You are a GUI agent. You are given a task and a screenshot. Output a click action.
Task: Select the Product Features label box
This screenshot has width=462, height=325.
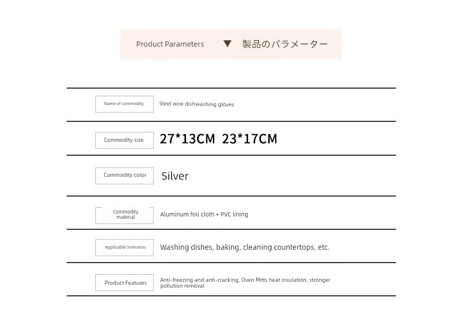(125, 283)
